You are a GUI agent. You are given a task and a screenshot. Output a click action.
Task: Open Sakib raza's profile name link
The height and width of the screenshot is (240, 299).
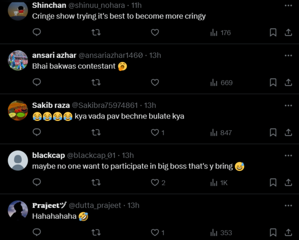(x=50, y=105)
